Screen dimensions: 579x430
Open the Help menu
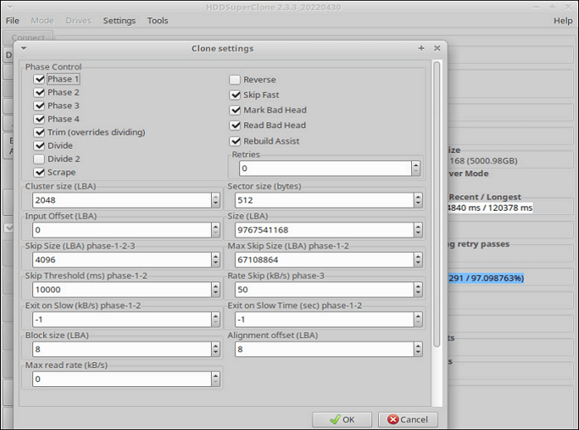point(562,21)
